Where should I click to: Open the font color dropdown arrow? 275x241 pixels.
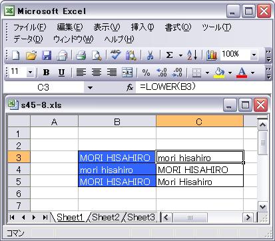(252, 73)
